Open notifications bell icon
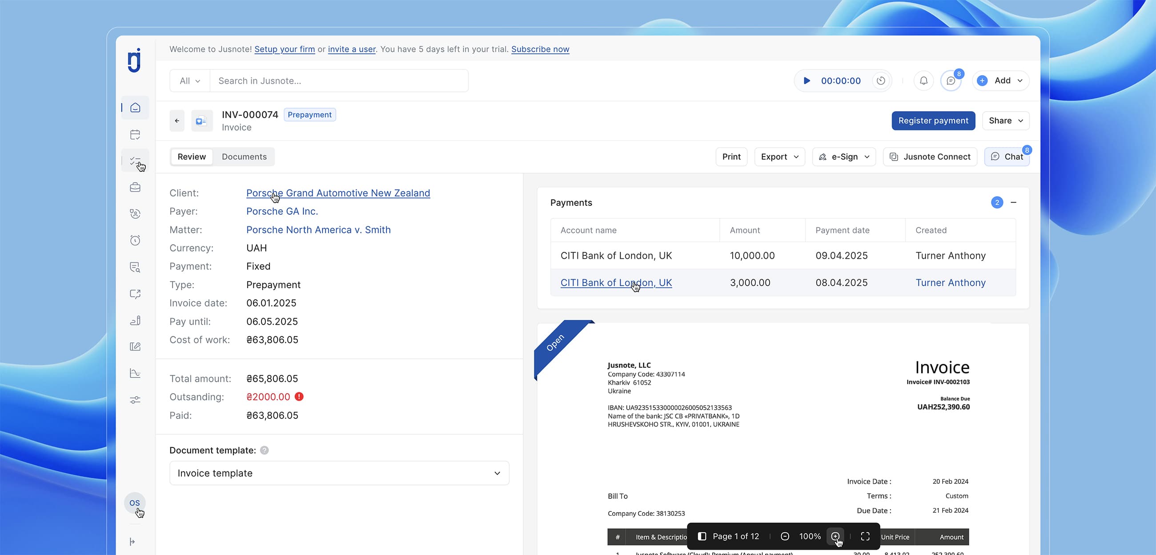 pyautogui.click(x=923, y=81)
